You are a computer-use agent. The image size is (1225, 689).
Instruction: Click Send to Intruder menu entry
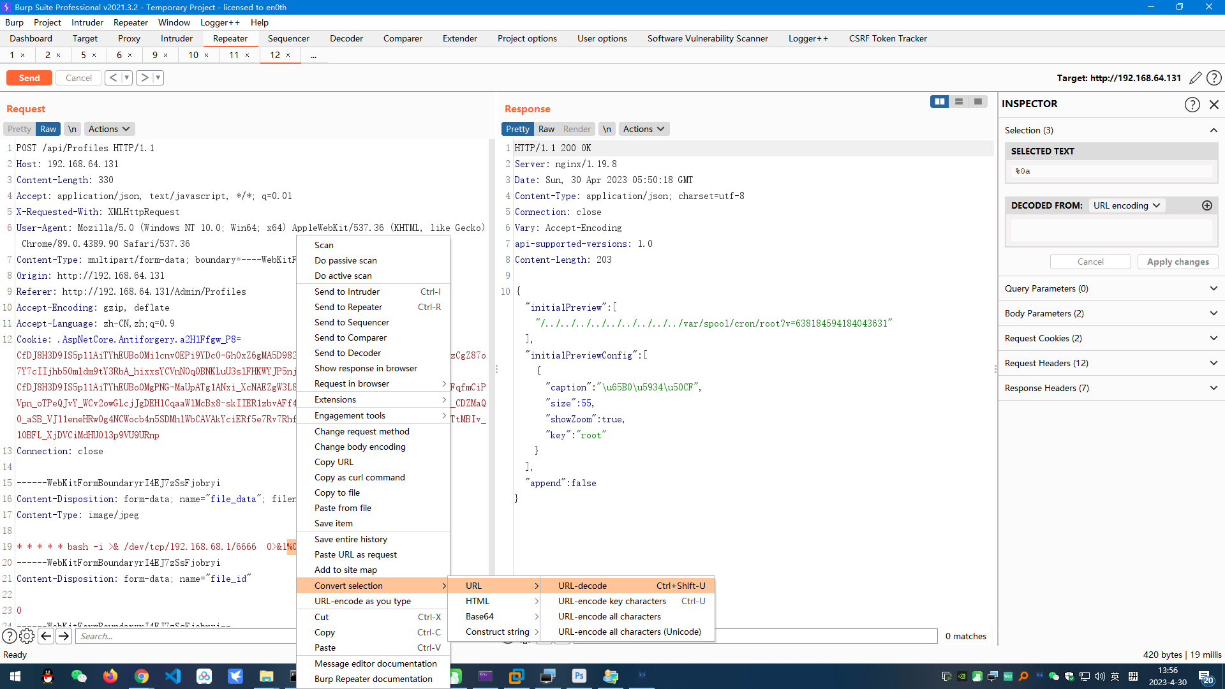[x=373, y=292]
